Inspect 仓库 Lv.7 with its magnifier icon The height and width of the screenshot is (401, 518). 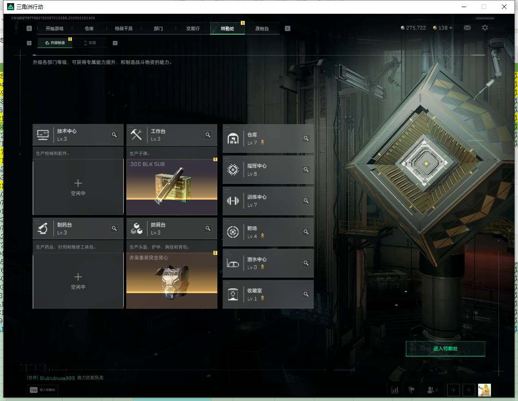click(x=306, y=138)
